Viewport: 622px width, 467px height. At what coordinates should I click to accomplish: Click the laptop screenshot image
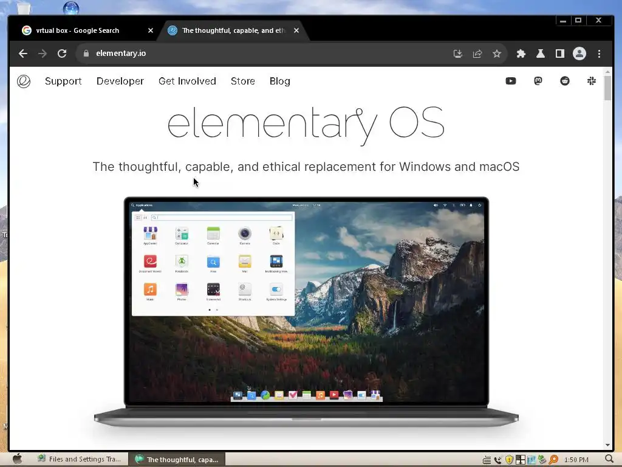306,312
